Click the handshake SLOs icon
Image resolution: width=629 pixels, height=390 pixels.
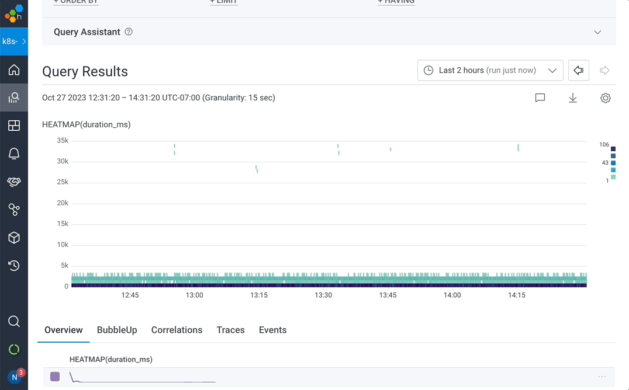tap(14, 182)
